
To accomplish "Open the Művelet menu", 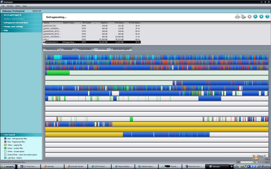I will point(10,6).
